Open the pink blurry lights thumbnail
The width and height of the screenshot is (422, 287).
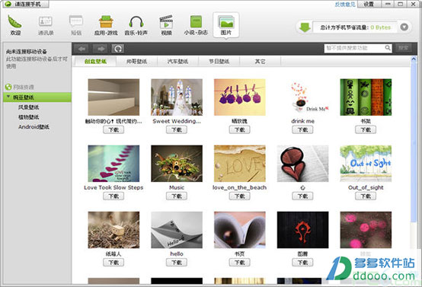point(366,230)
